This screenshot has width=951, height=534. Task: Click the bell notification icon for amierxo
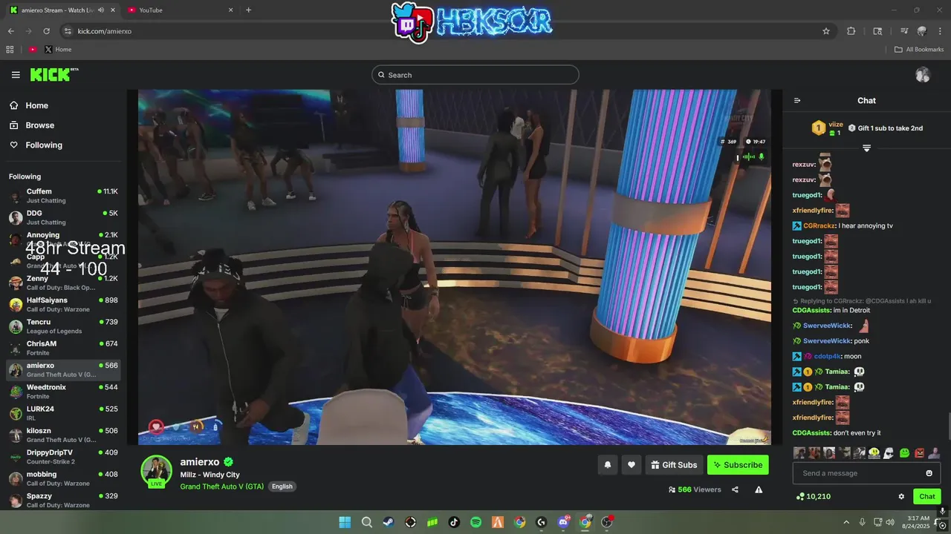607,465
